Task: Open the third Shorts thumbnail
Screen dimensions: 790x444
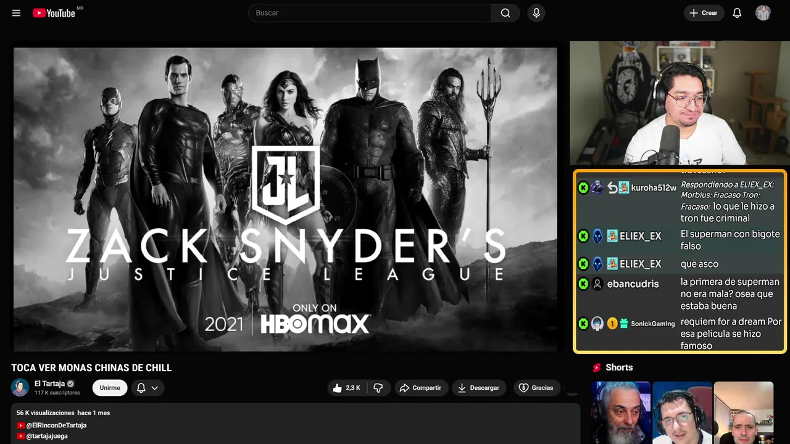Action: pyautogui.click(x=743, y=413)
